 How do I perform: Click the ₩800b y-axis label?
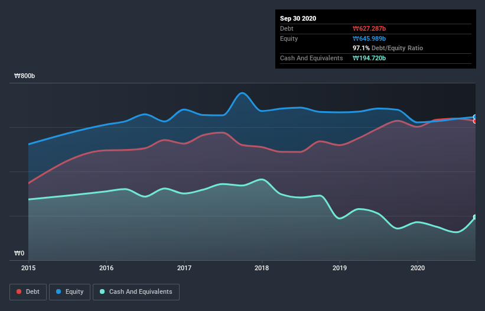pyautogui.click(x=25, y=76)
